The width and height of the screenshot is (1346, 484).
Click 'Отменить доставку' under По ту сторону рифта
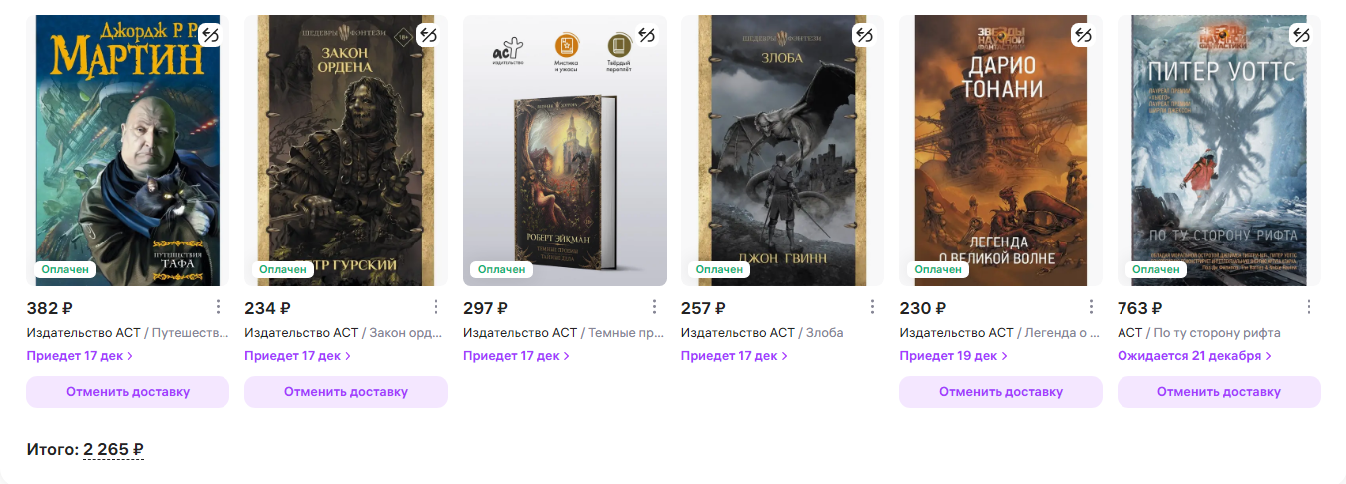tap(1218, 392)
